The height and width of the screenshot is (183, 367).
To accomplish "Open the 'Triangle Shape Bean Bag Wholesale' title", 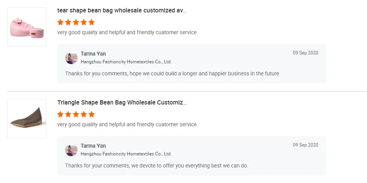I will coord(122,103).
